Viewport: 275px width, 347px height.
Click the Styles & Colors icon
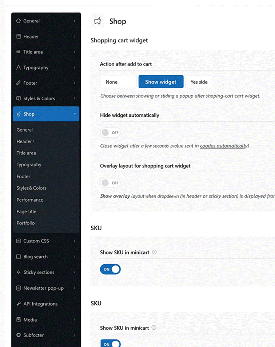[x=19, y=98]
